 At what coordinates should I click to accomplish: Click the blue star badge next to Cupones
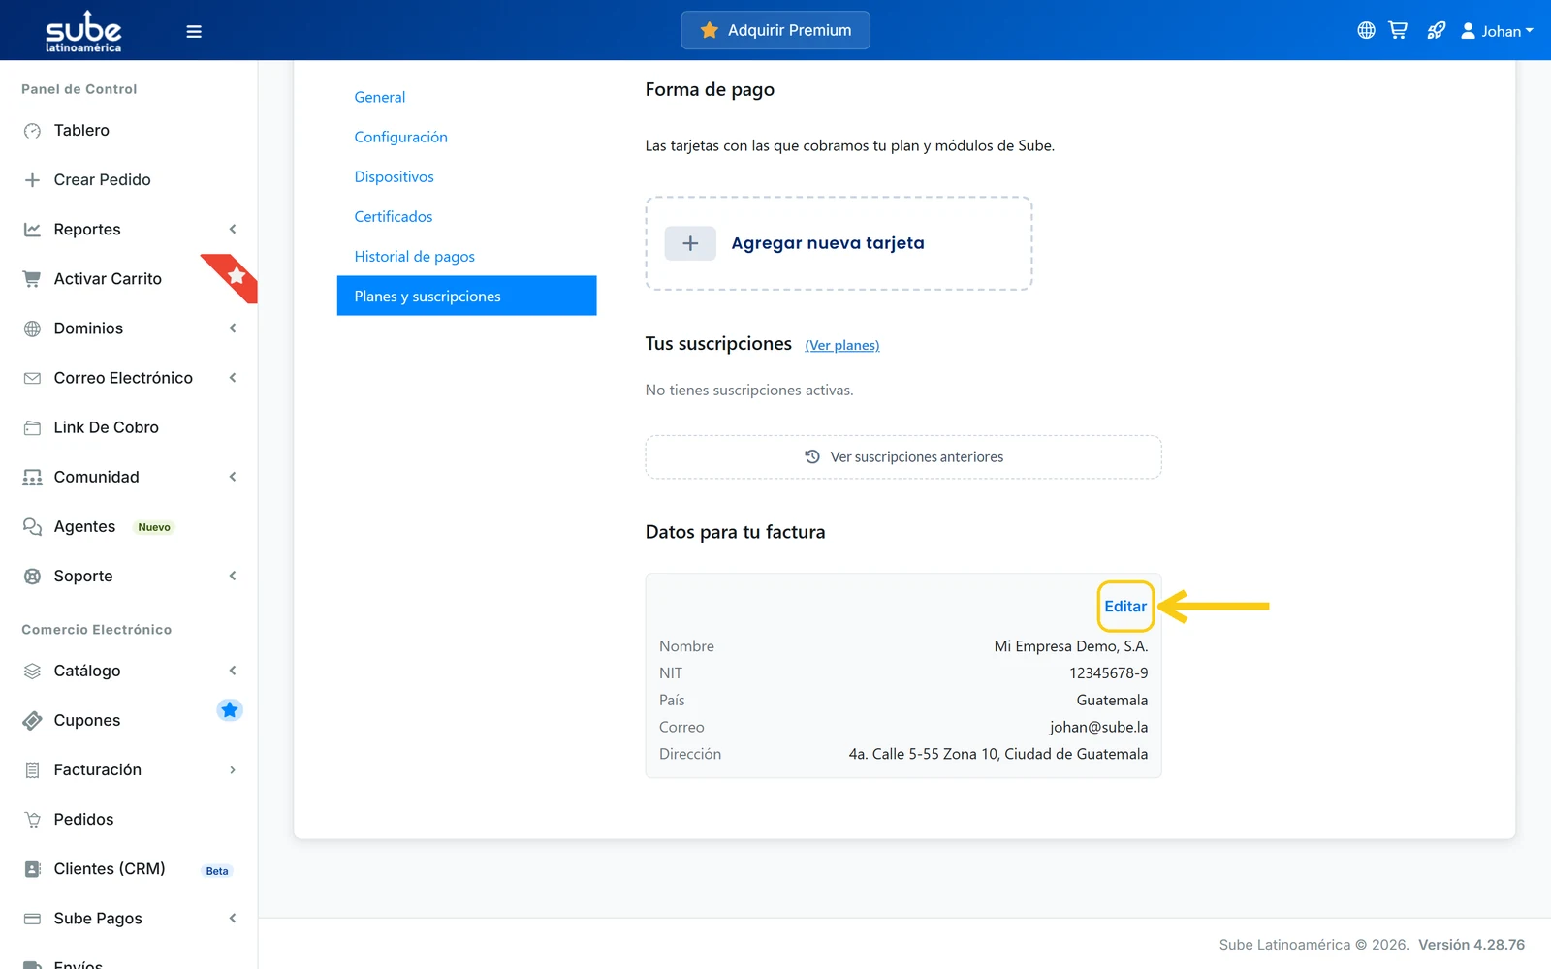tap(230, 710)
